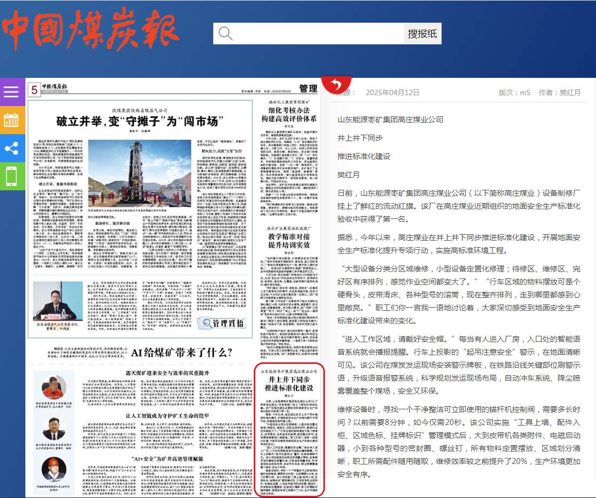Click the bottom portrait beside "AI+安全" article
This screenshot has width=596, height=498.
53,469
